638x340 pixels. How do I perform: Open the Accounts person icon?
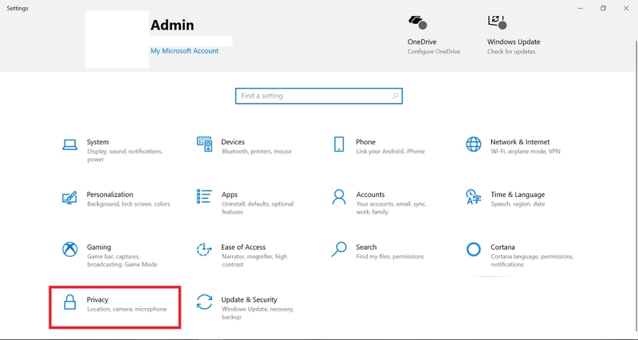click(339, 196)
